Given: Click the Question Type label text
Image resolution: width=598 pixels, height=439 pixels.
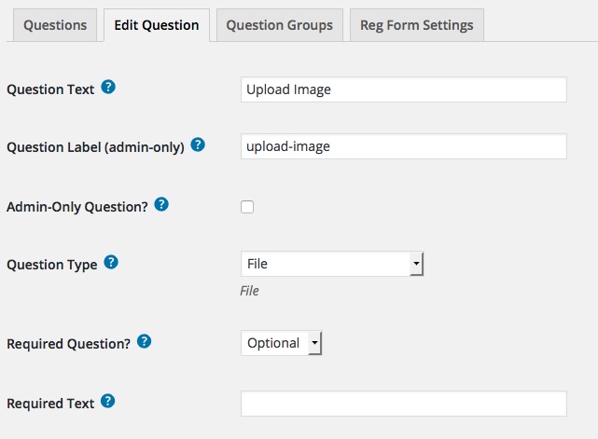Looking at the screenshot, I should point(52,265).
